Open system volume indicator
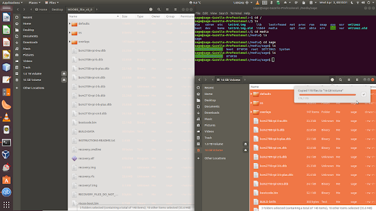 pyautogui.click(x=363, y=2)
